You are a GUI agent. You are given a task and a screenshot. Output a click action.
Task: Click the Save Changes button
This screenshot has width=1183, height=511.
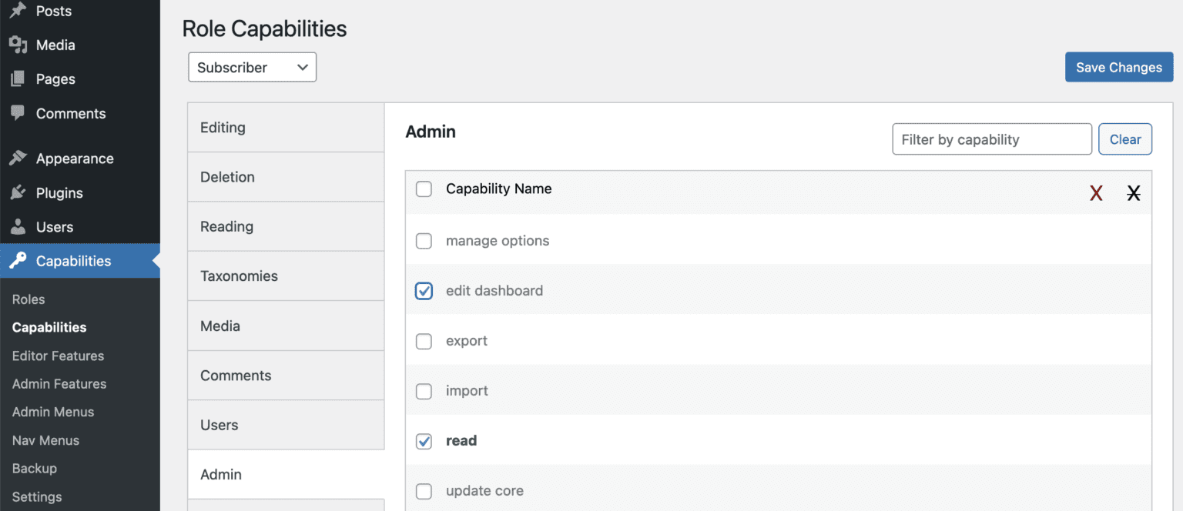click(1118, 67)
